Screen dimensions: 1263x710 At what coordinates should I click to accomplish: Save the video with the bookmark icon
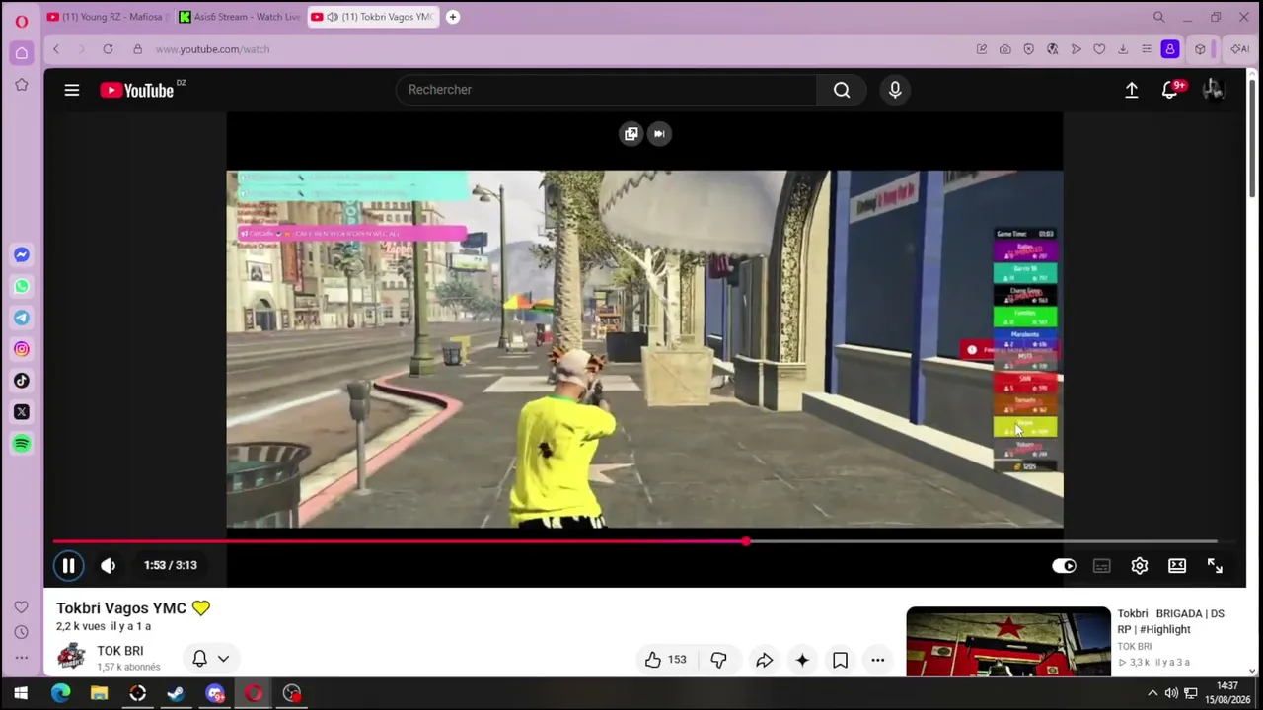coord(840,660)
